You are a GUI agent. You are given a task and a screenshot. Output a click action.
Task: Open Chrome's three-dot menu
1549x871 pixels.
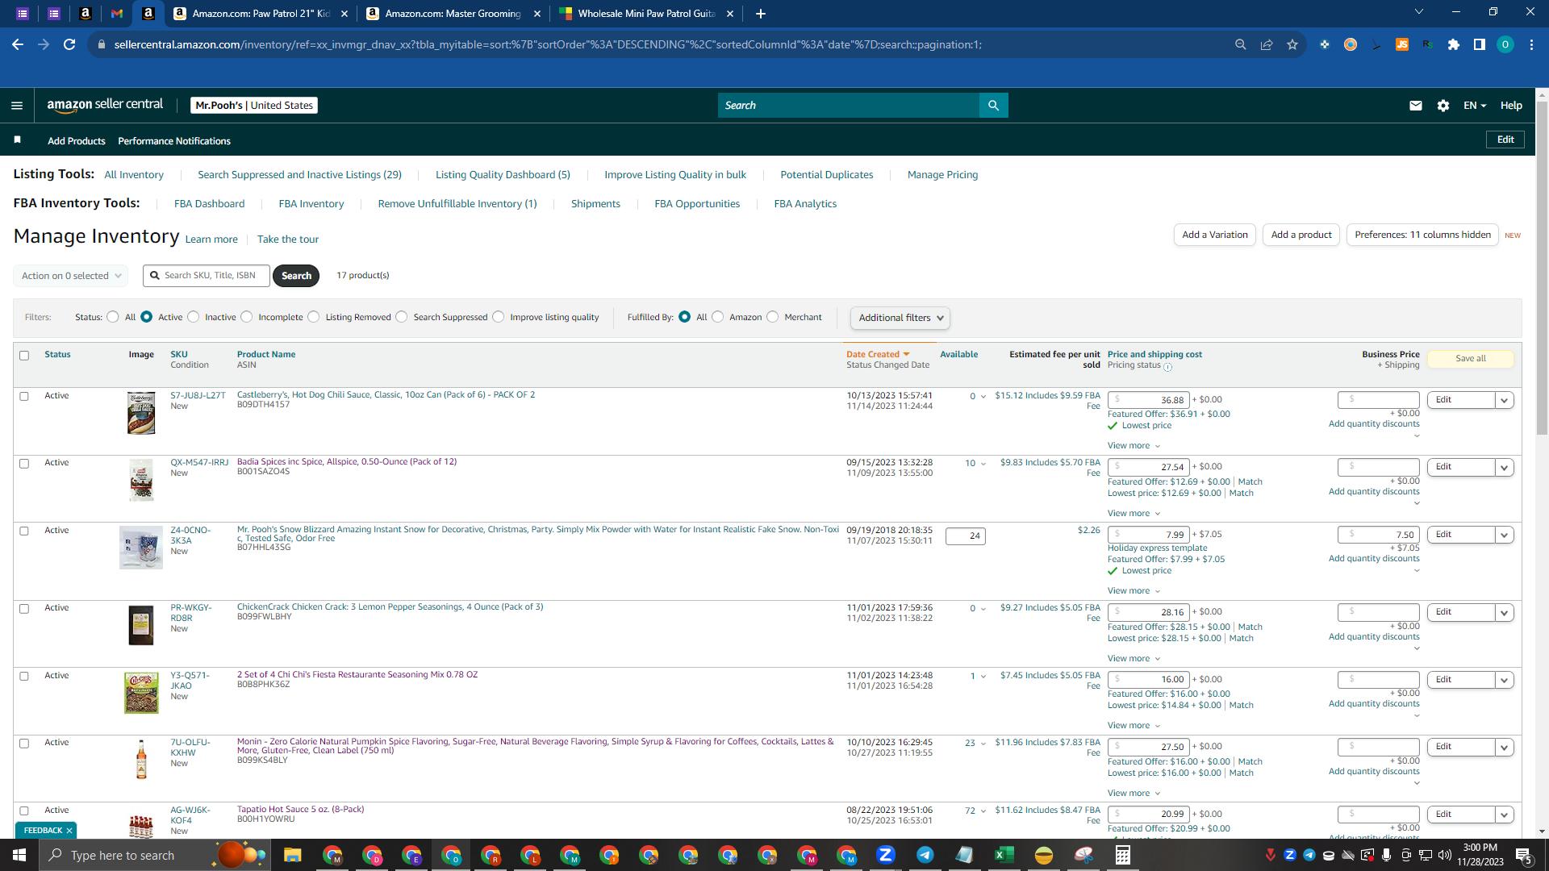pyautogui.click(x=1531, y=44)
